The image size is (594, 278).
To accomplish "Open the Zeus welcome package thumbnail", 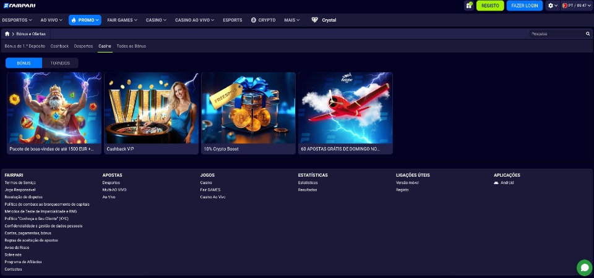I will tap(54, 107).
